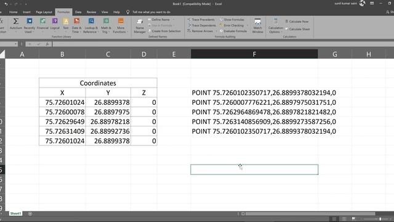The image size is (394, 222).
Task: Select column A header
Action: coord(22,54)
